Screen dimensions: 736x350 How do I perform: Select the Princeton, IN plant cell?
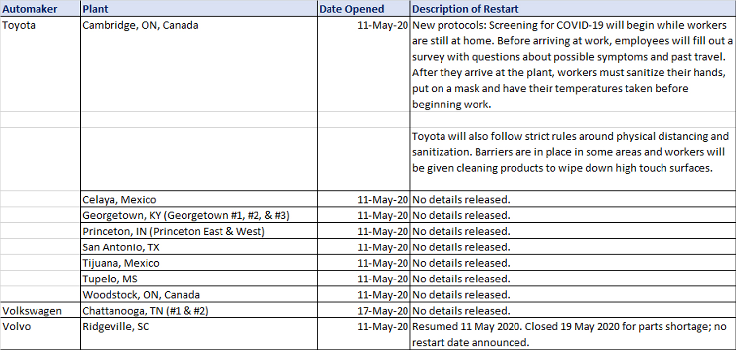pos(174,231)
